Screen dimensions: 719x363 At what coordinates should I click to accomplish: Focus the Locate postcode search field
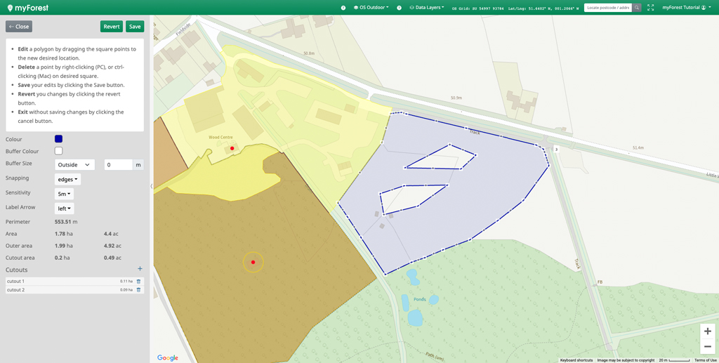tap(607, 8)
